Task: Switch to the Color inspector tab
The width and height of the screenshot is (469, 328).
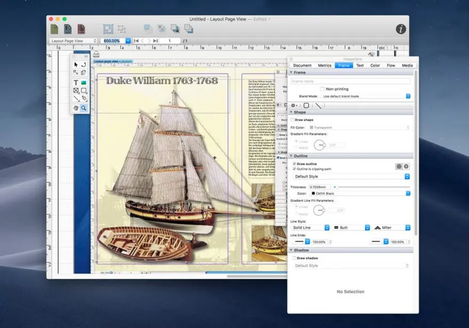Action: pos(375,65)
